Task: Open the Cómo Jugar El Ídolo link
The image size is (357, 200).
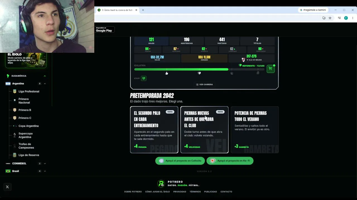Action: pyautogui.click(x=157, y=192)
